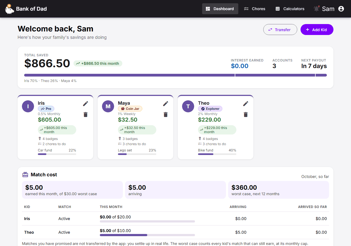Click the $866.50 total saved amount
Viewport: 351px width, 246px height.
[47, 63]
